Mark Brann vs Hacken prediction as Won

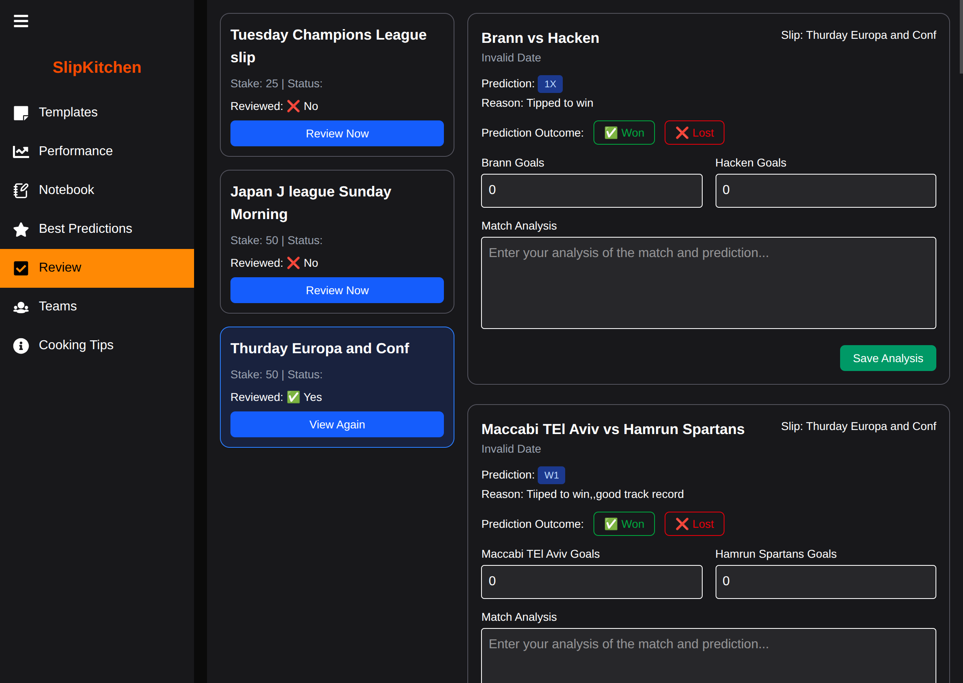pos(624,133)
